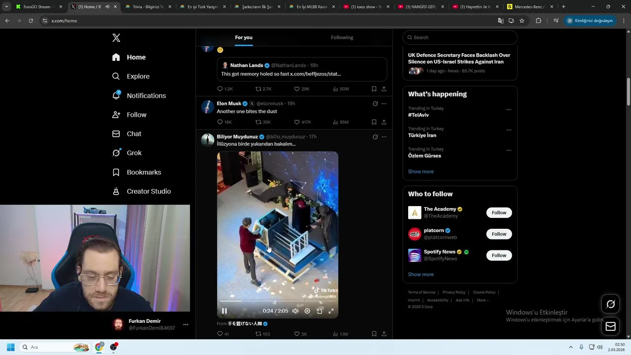This screenshot has width=631, height=355.
Task: Open Explore from sidebar
Action: pyautogui.click(x=131, y=76)
